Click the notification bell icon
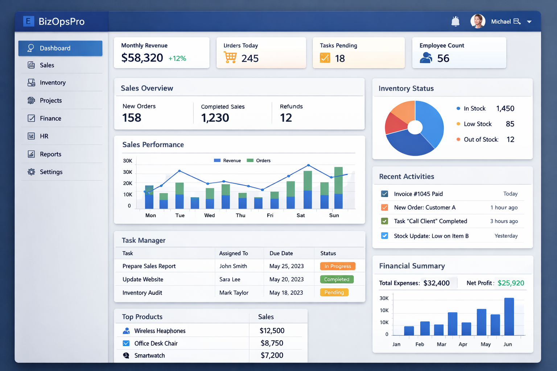This screenshot has width=557, height=371. [x=455, y=21]
